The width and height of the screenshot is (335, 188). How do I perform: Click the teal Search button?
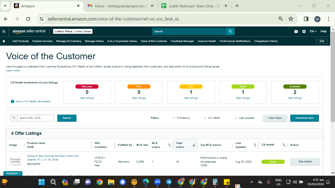click(x=67, y=118)
